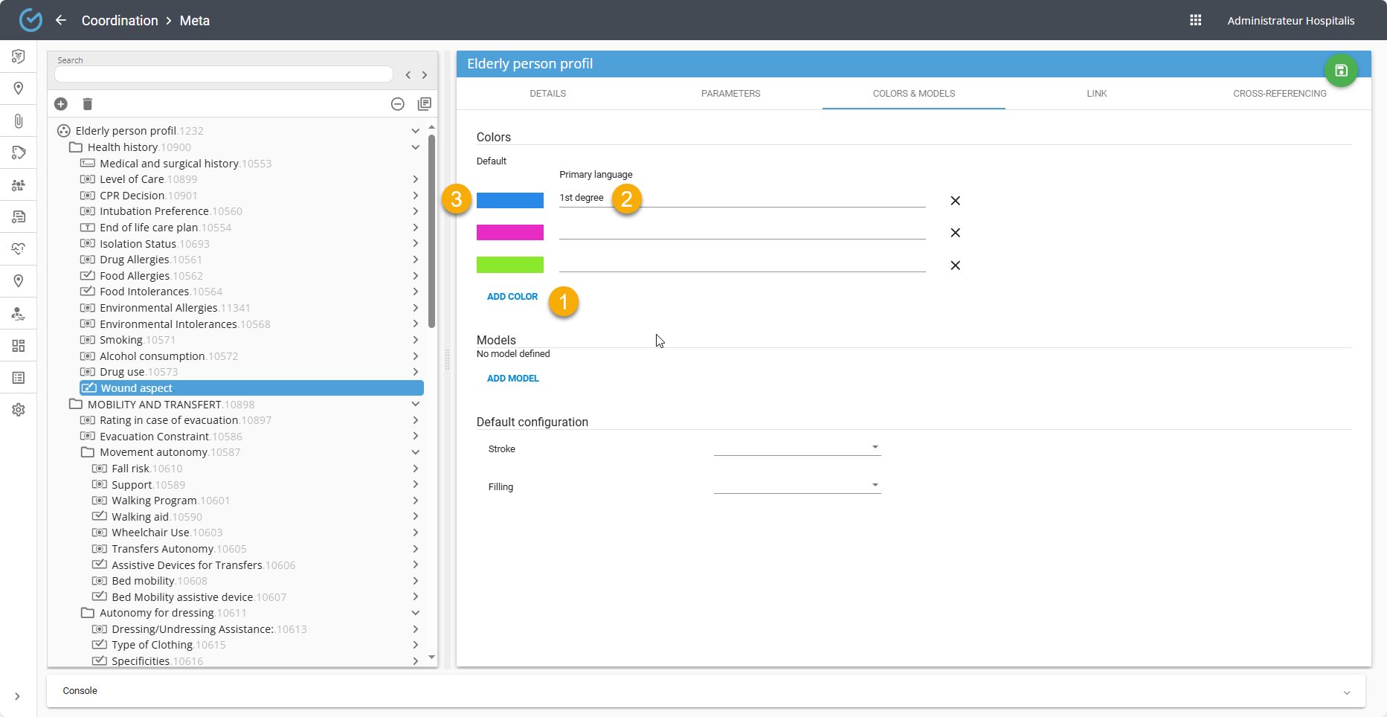Go back using the back arrow
1387x717 pixels.
61,21
